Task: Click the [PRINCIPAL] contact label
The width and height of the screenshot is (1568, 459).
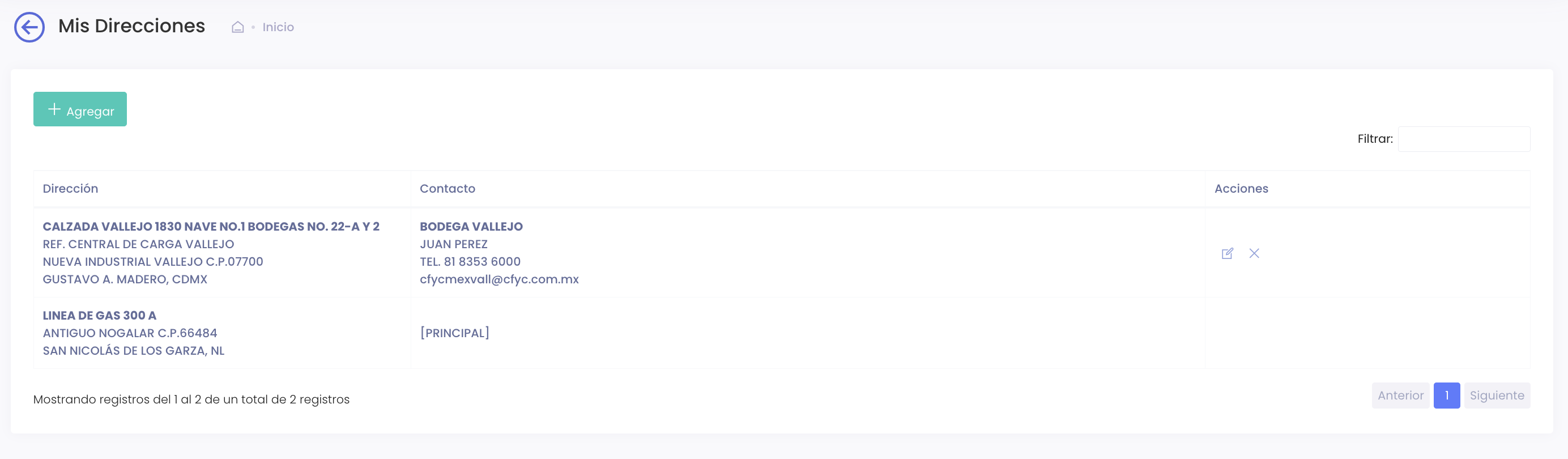Action: (455, 333)
